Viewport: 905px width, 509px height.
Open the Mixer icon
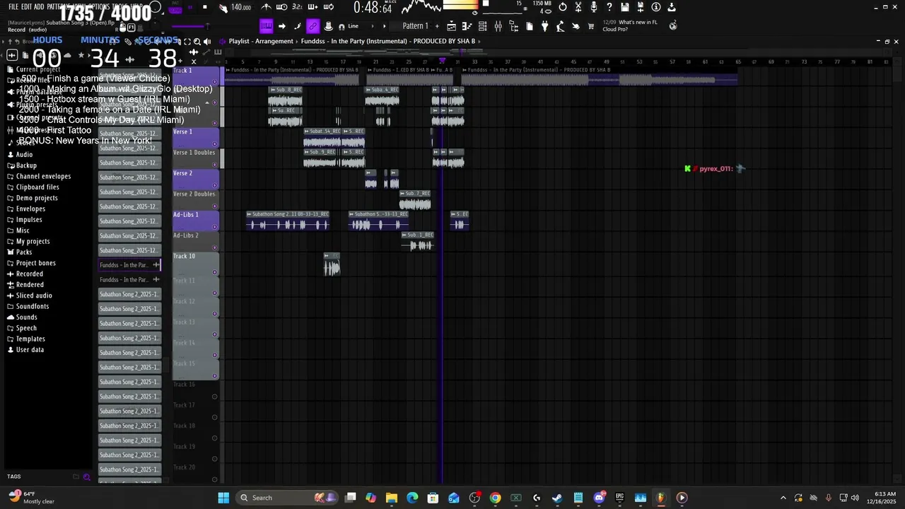[x=498, y=26]
